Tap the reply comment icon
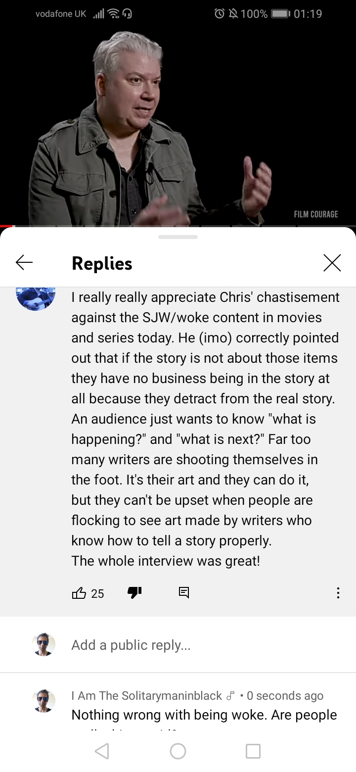The image size is (356, 772). [x=184, y=592]
